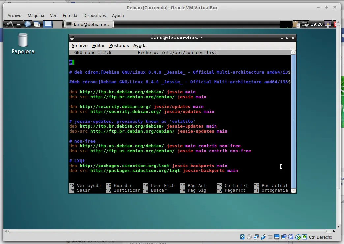Open VirtualBox Ayuda menu
Viewport: 344px width, 244px height.
[x=118, y=15]
